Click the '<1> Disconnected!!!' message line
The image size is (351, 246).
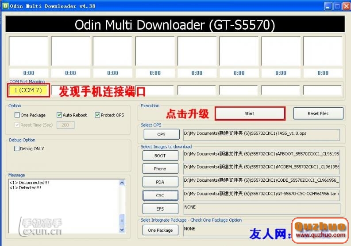29,183
